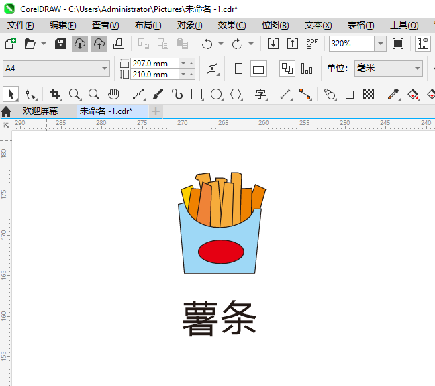Select the Rectangle tool
The image size is (435, 386).
(197, 95)
